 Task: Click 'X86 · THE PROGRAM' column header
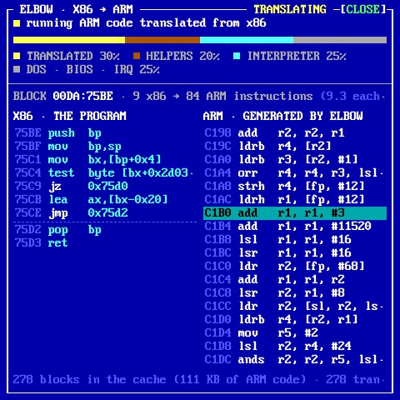pos(70,116)
